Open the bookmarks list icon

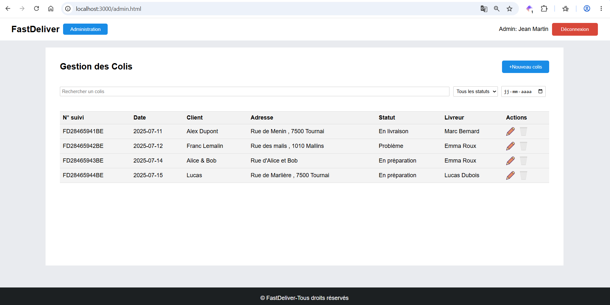pos(565,9)
